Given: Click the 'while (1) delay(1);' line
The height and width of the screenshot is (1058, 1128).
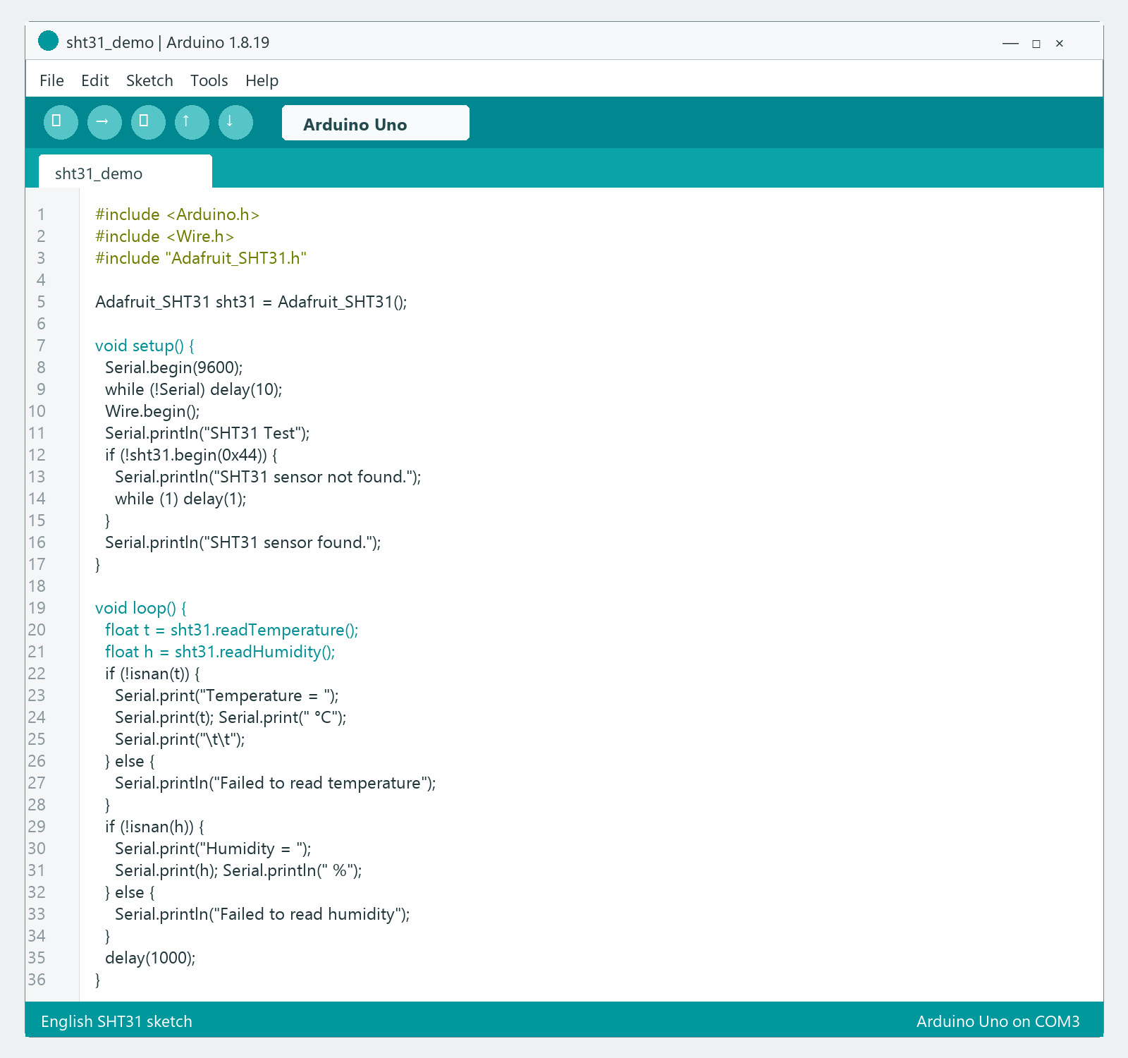Looking at the screenshot, I should [x=180, y=499].
